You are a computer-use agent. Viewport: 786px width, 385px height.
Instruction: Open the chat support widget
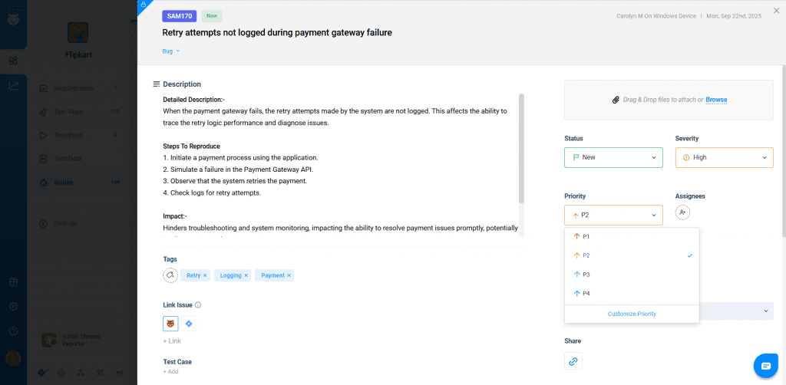(x=766, y=365)
